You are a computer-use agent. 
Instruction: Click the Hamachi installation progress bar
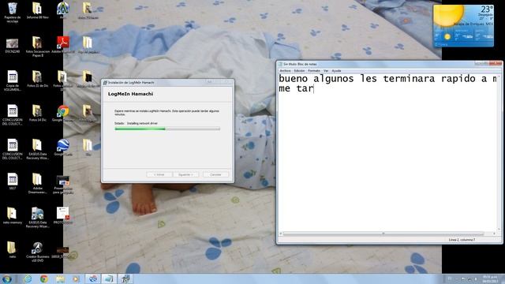167,129
